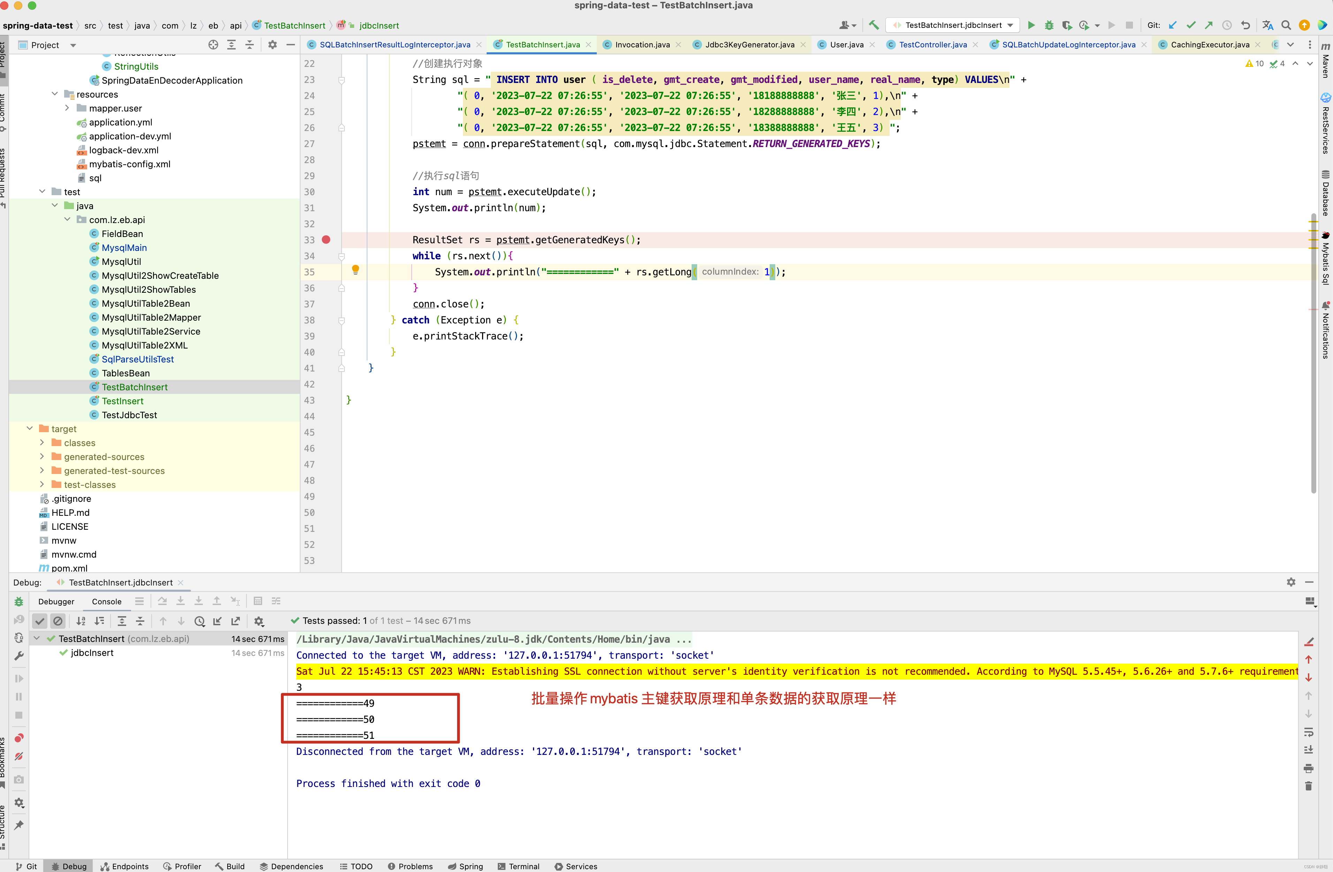Run TestBatchInsert.jdbcInsert with the green play icon
This screenshot has width=1333, height=872.
1031,25
